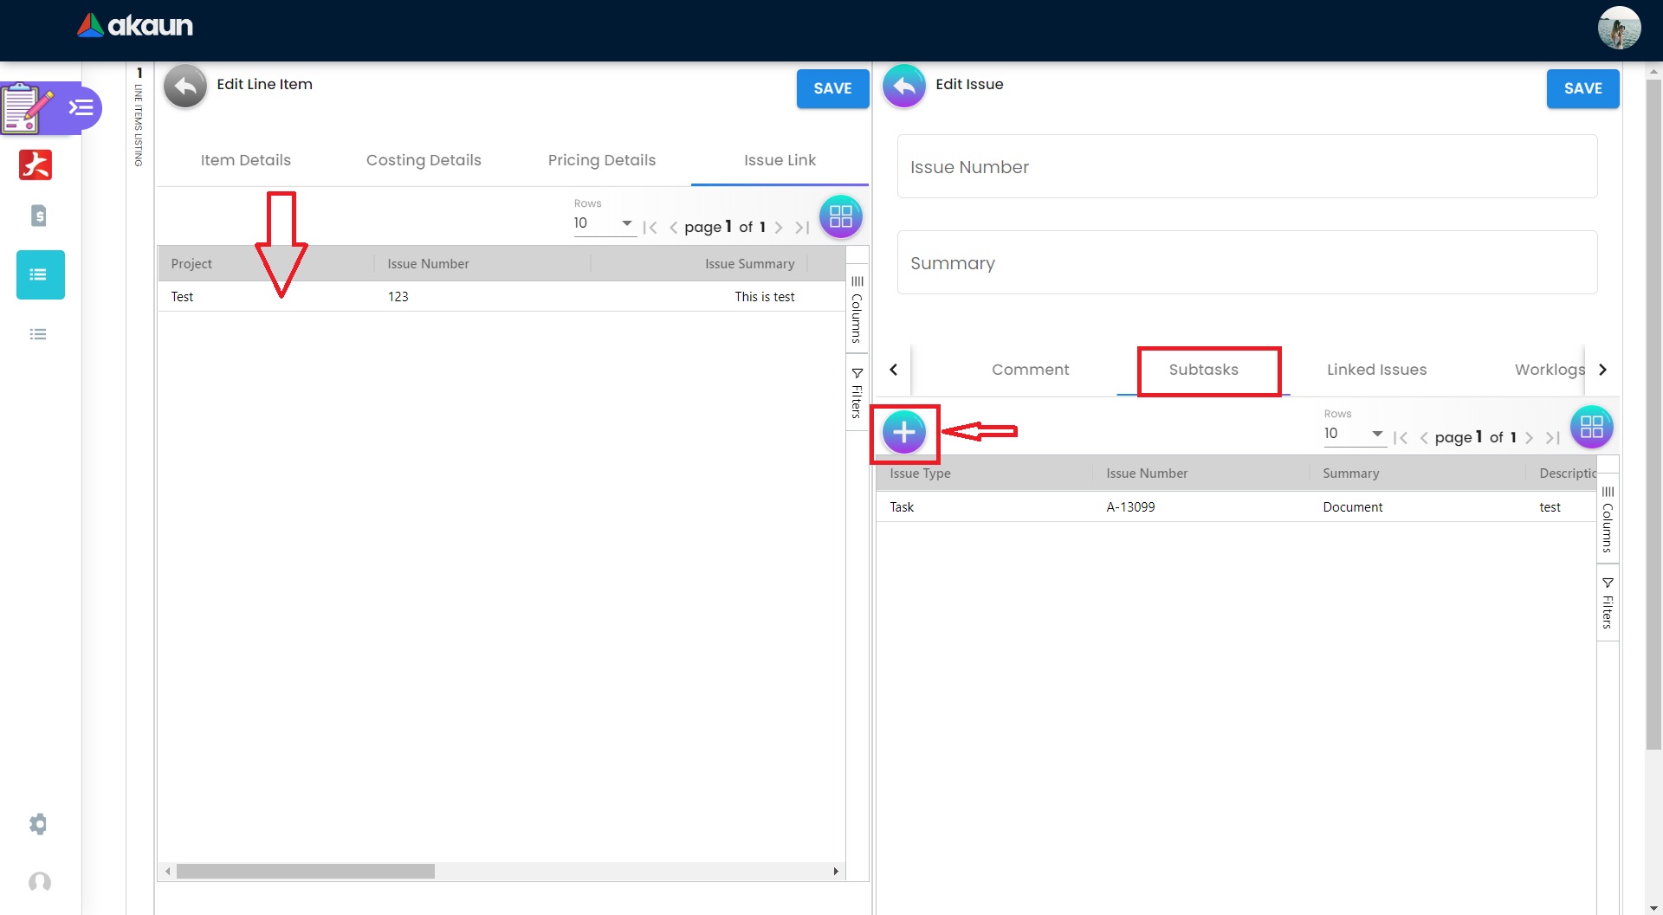1663x915 pixels.
Task: Go to first page in Issue Link pagination
Action: click(x=650, y=228)
